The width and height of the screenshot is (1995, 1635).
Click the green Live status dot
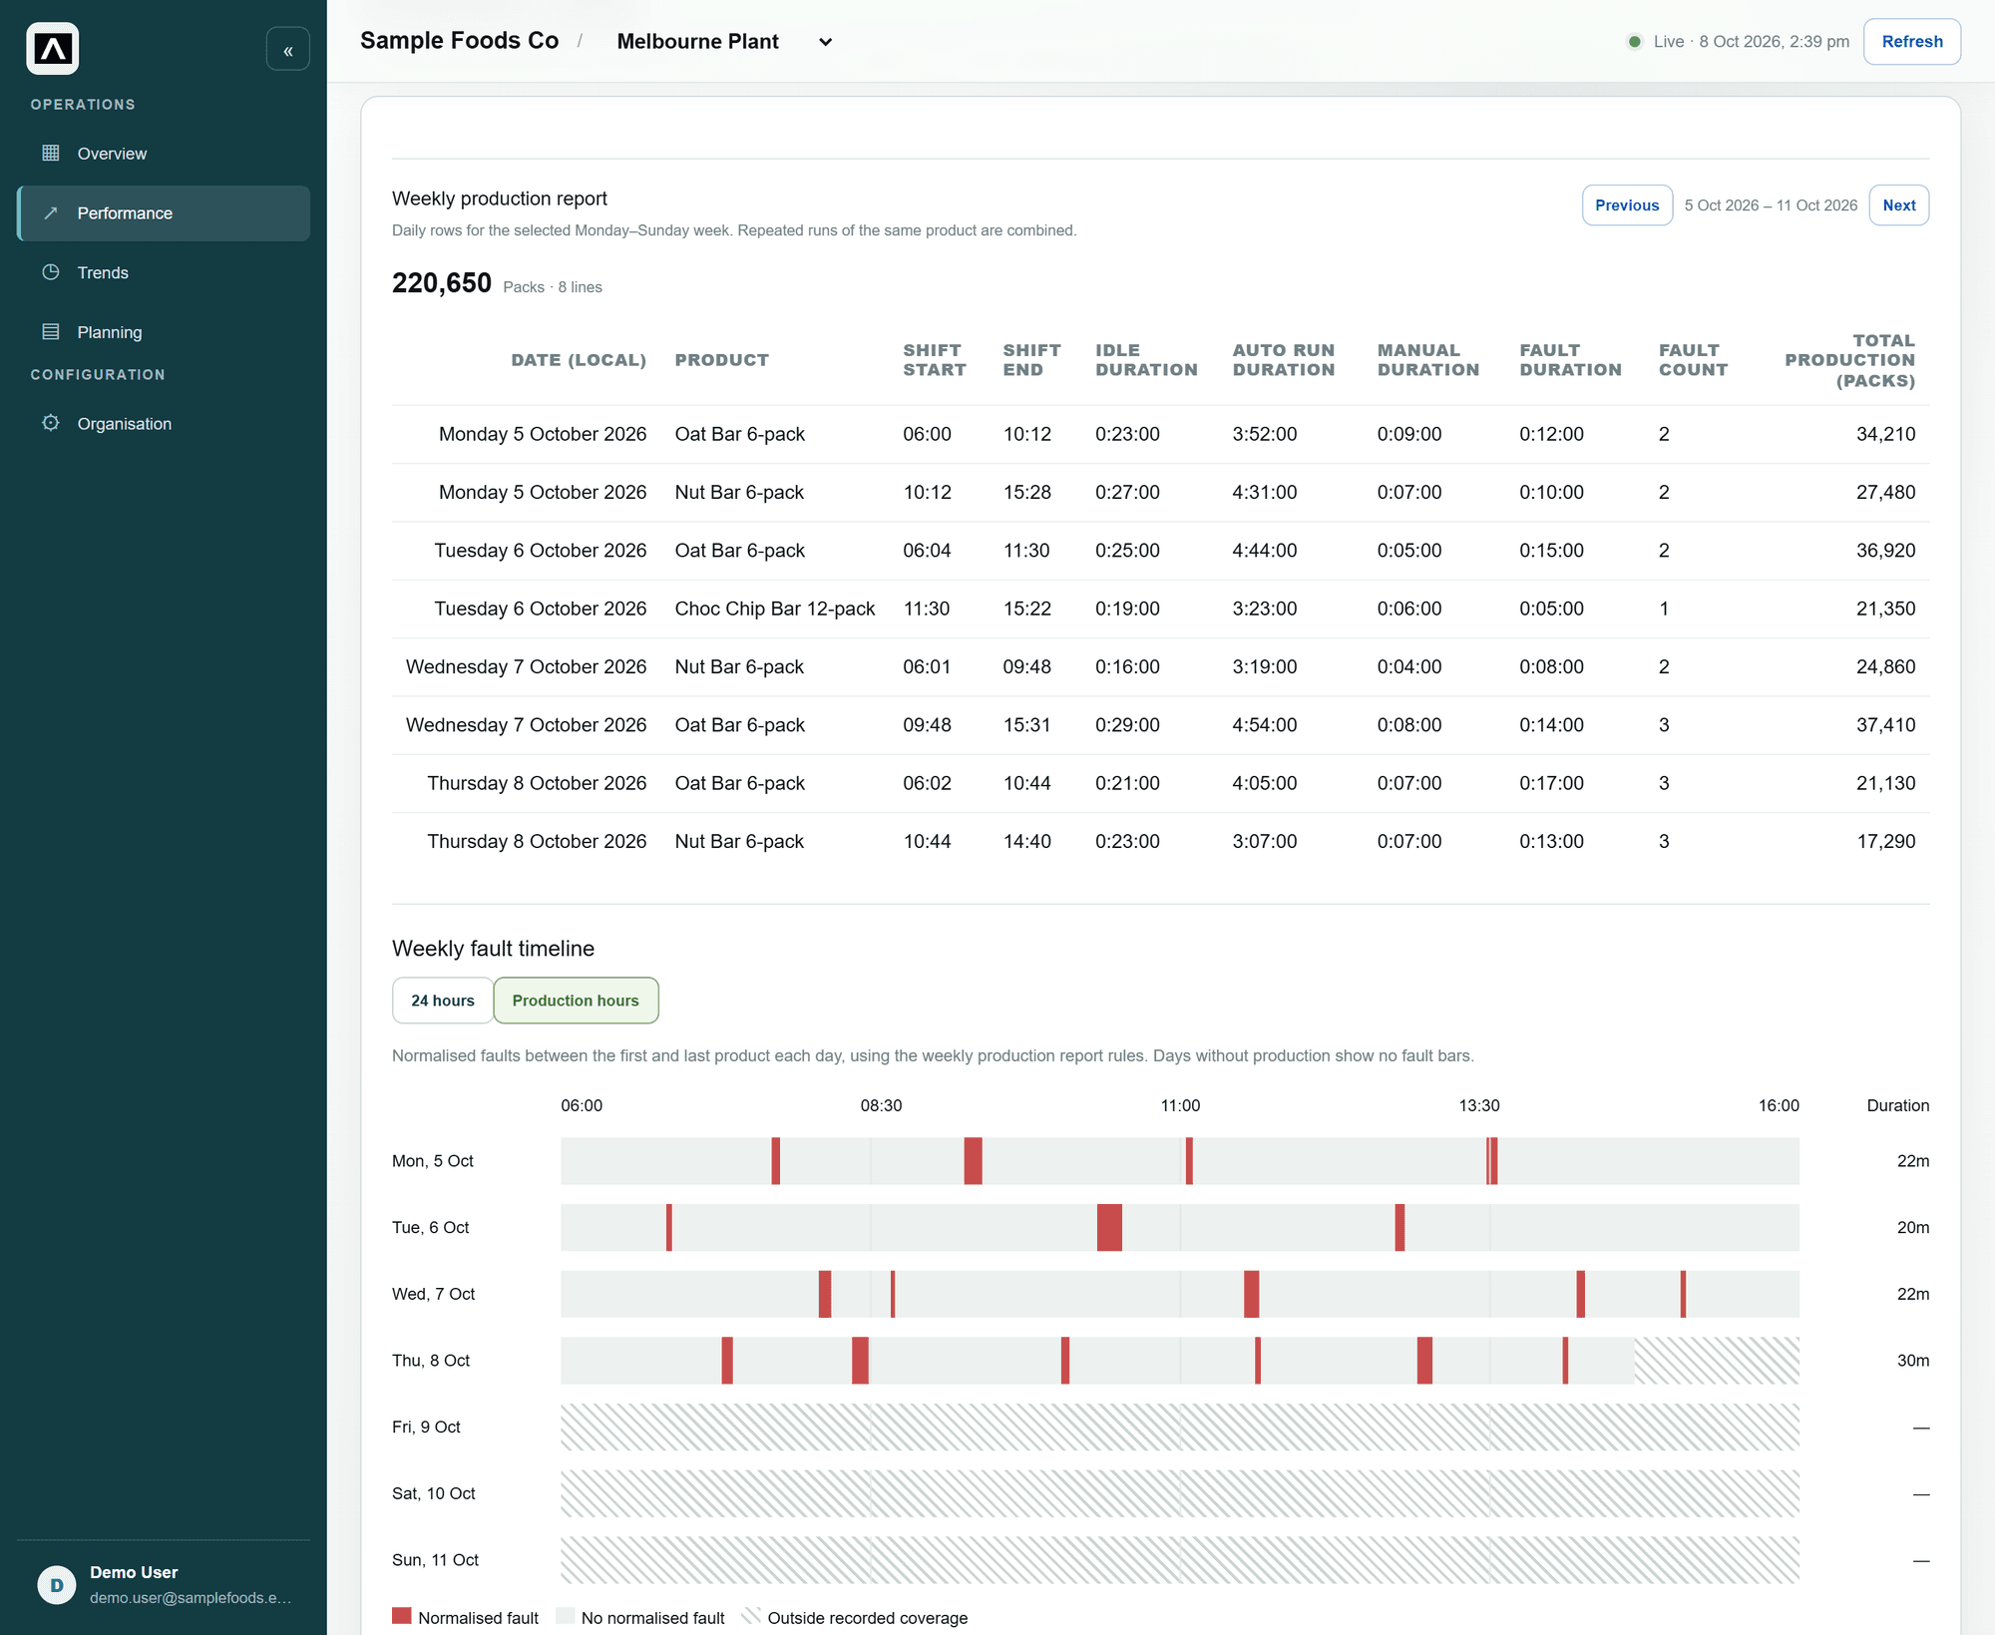coord(1635,42)
